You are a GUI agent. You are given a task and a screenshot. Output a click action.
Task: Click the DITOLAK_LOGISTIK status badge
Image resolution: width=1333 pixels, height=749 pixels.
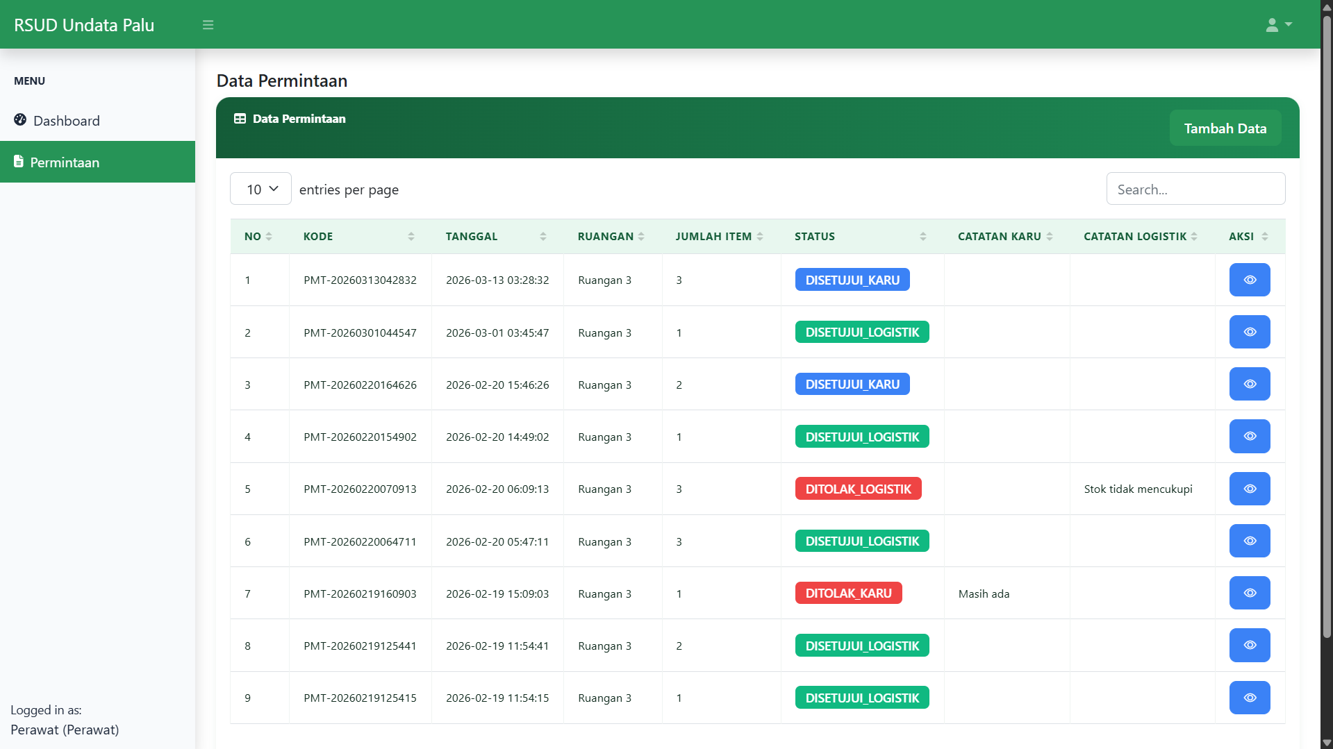tap(858, 489)
